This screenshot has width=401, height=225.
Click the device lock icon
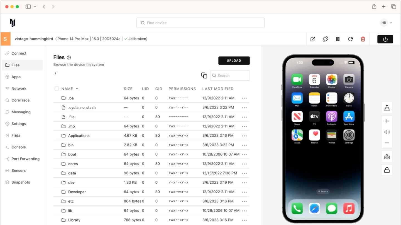click(x=387, y=170)
